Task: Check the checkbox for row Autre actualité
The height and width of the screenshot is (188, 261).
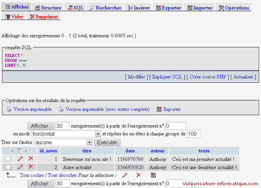Action: (x=8, y=167)
